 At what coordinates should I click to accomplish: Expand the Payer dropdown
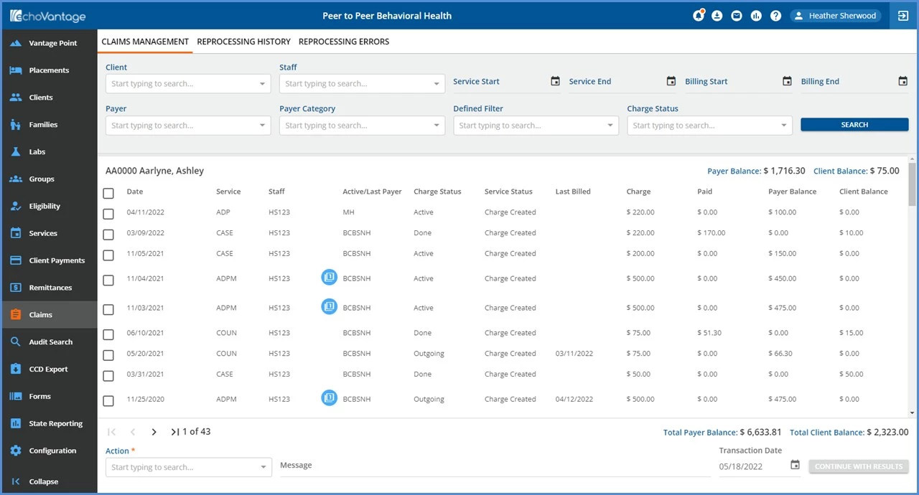pos(188,126)
